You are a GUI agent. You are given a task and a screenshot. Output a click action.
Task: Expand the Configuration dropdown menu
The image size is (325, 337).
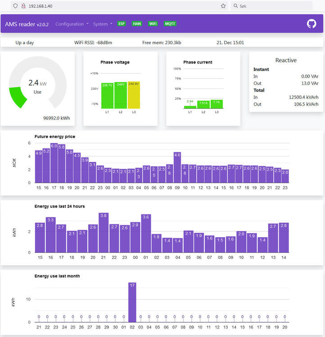[72, 24]
